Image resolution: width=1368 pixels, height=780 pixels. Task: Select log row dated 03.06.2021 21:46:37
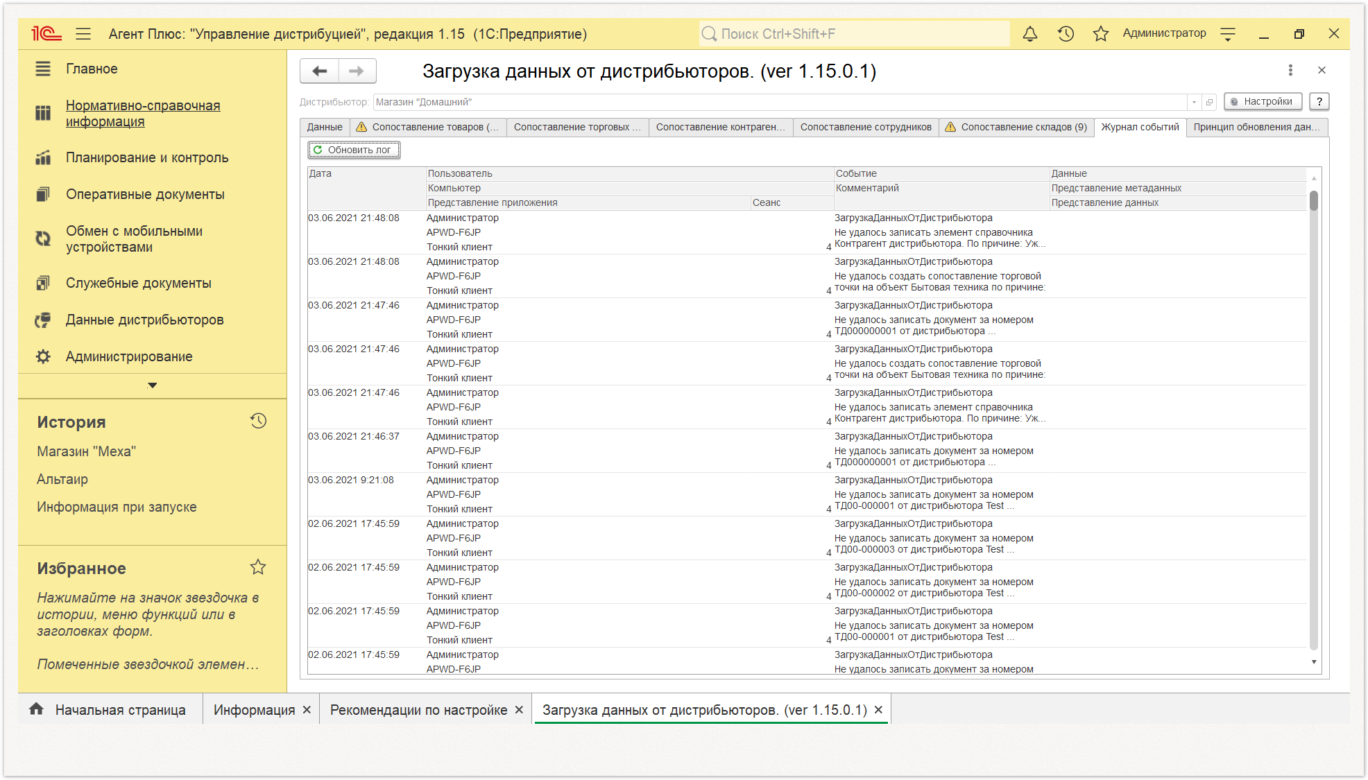pos(807,451)
